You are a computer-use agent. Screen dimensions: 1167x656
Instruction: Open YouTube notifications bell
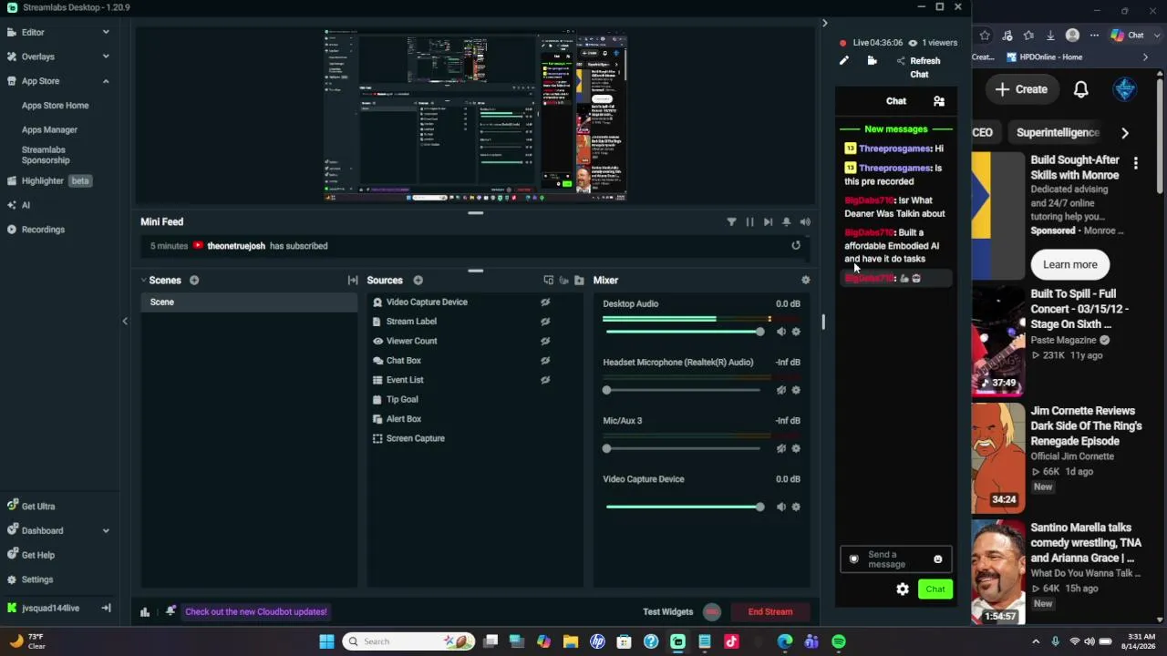(x=1080, y=89)
